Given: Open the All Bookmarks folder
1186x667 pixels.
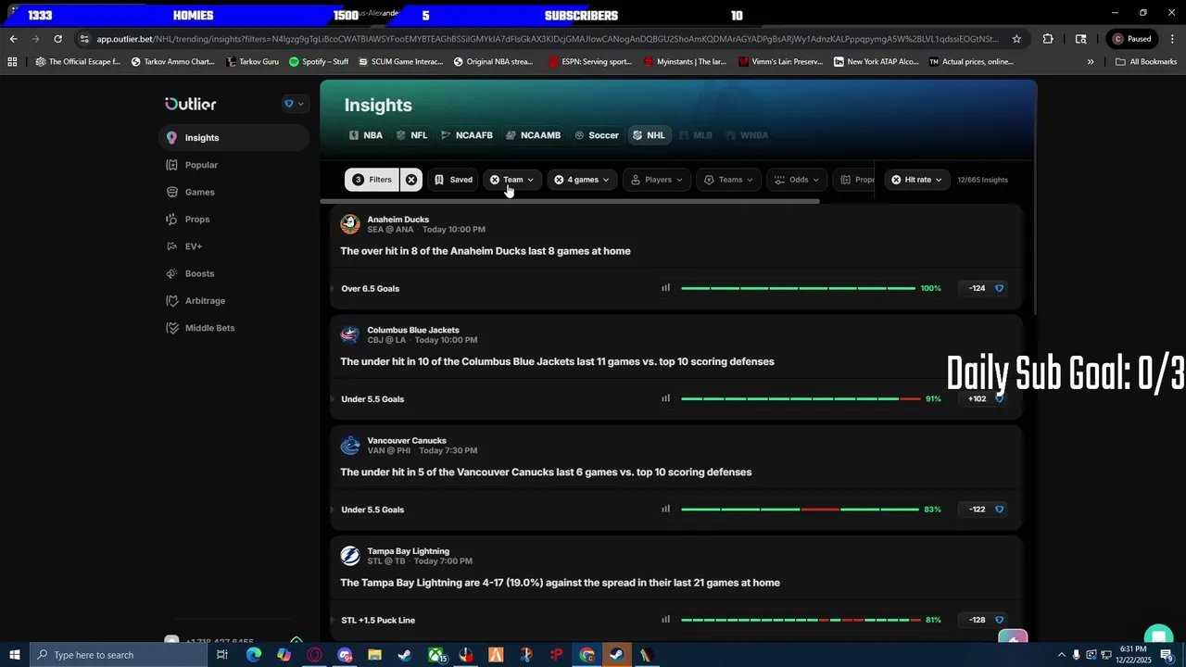Looking at the screenshot, I should pyautogui.click(x=1146, y=62).
